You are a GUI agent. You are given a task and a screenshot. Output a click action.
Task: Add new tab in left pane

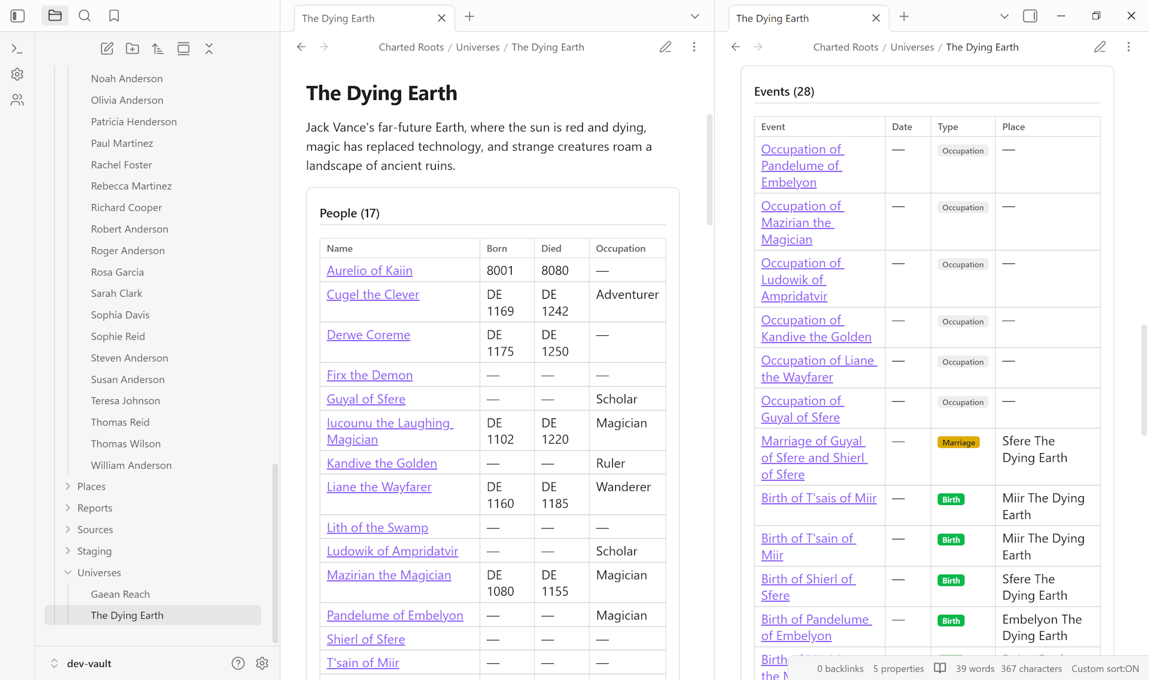pyautogui.click(x=470, y=17)
